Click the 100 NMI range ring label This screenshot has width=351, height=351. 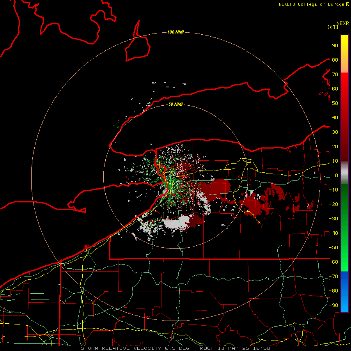pyautogui.click(x=175, y=32)
